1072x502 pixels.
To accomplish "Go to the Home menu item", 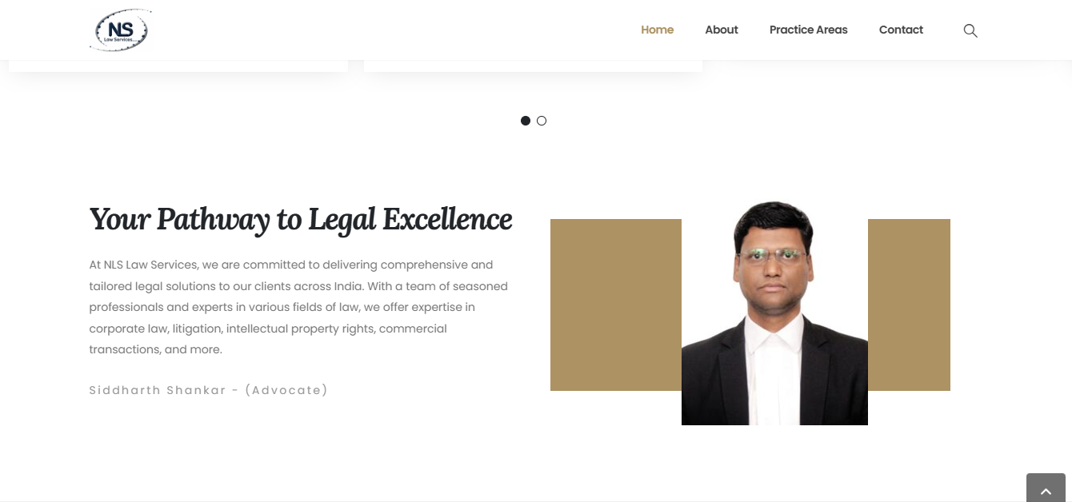I will point(657,30).
